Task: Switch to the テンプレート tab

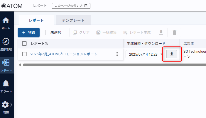Action: [x=73, y=20]
